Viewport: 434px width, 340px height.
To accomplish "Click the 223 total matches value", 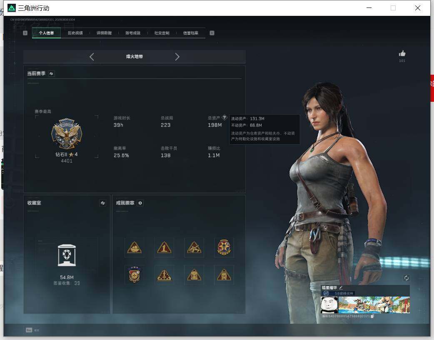I will pyautogui.click(x=165, y=125).
